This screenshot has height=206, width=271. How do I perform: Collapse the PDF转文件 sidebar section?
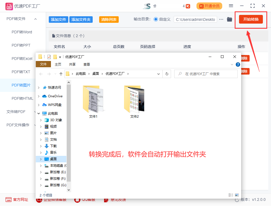pyautogui.click(x=36, y=19)
